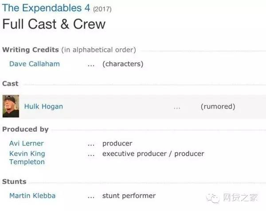Click Hulk Hogan's headshot thumbnail
The width and height of the screenshot is (266, 211).
[11, 106]
